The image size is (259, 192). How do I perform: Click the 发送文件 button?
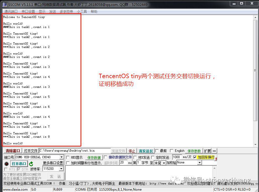pos(118,151)
